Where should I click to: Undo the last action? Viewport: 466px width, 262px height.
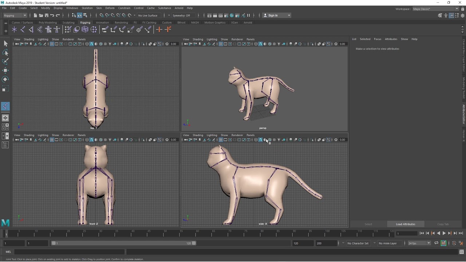click(52, 15)
